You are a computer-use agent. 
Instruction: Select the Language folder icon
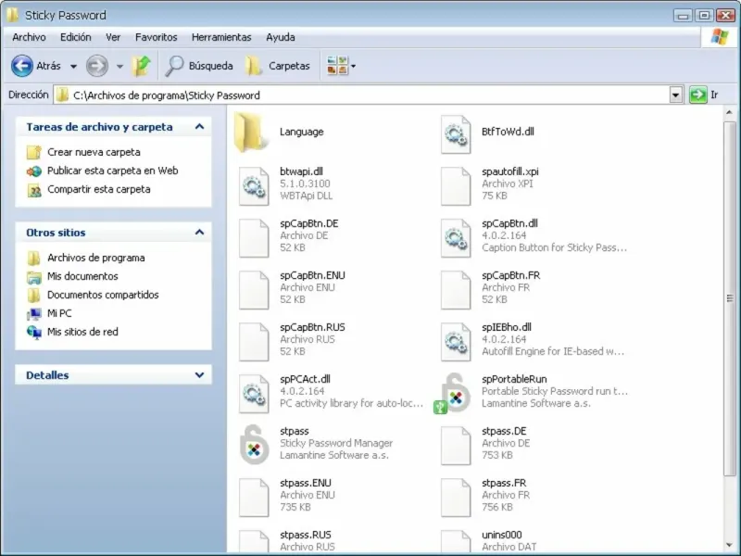(x=250, y=132)
